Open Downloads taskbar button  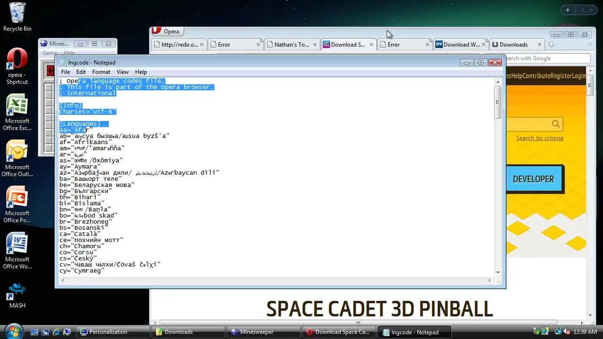(x=187, y=332)
